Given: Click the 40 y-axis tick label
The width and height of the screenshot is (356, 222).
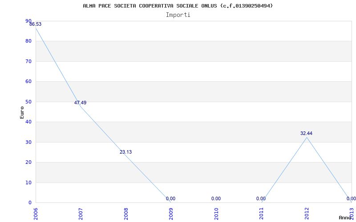Looking at the screenshot, I should pos(28,122).
